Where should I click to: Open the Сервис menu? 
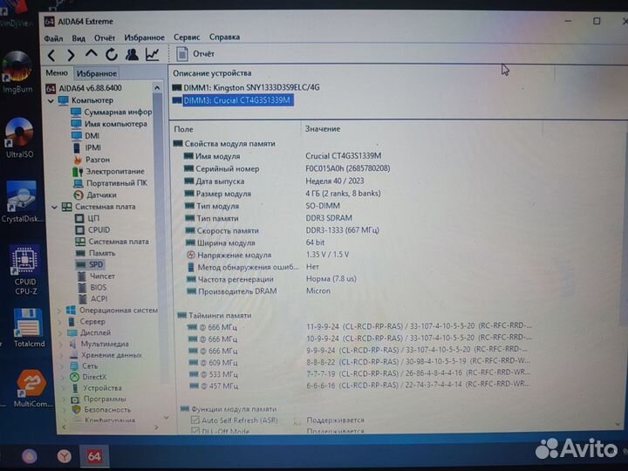coord(187,37)
